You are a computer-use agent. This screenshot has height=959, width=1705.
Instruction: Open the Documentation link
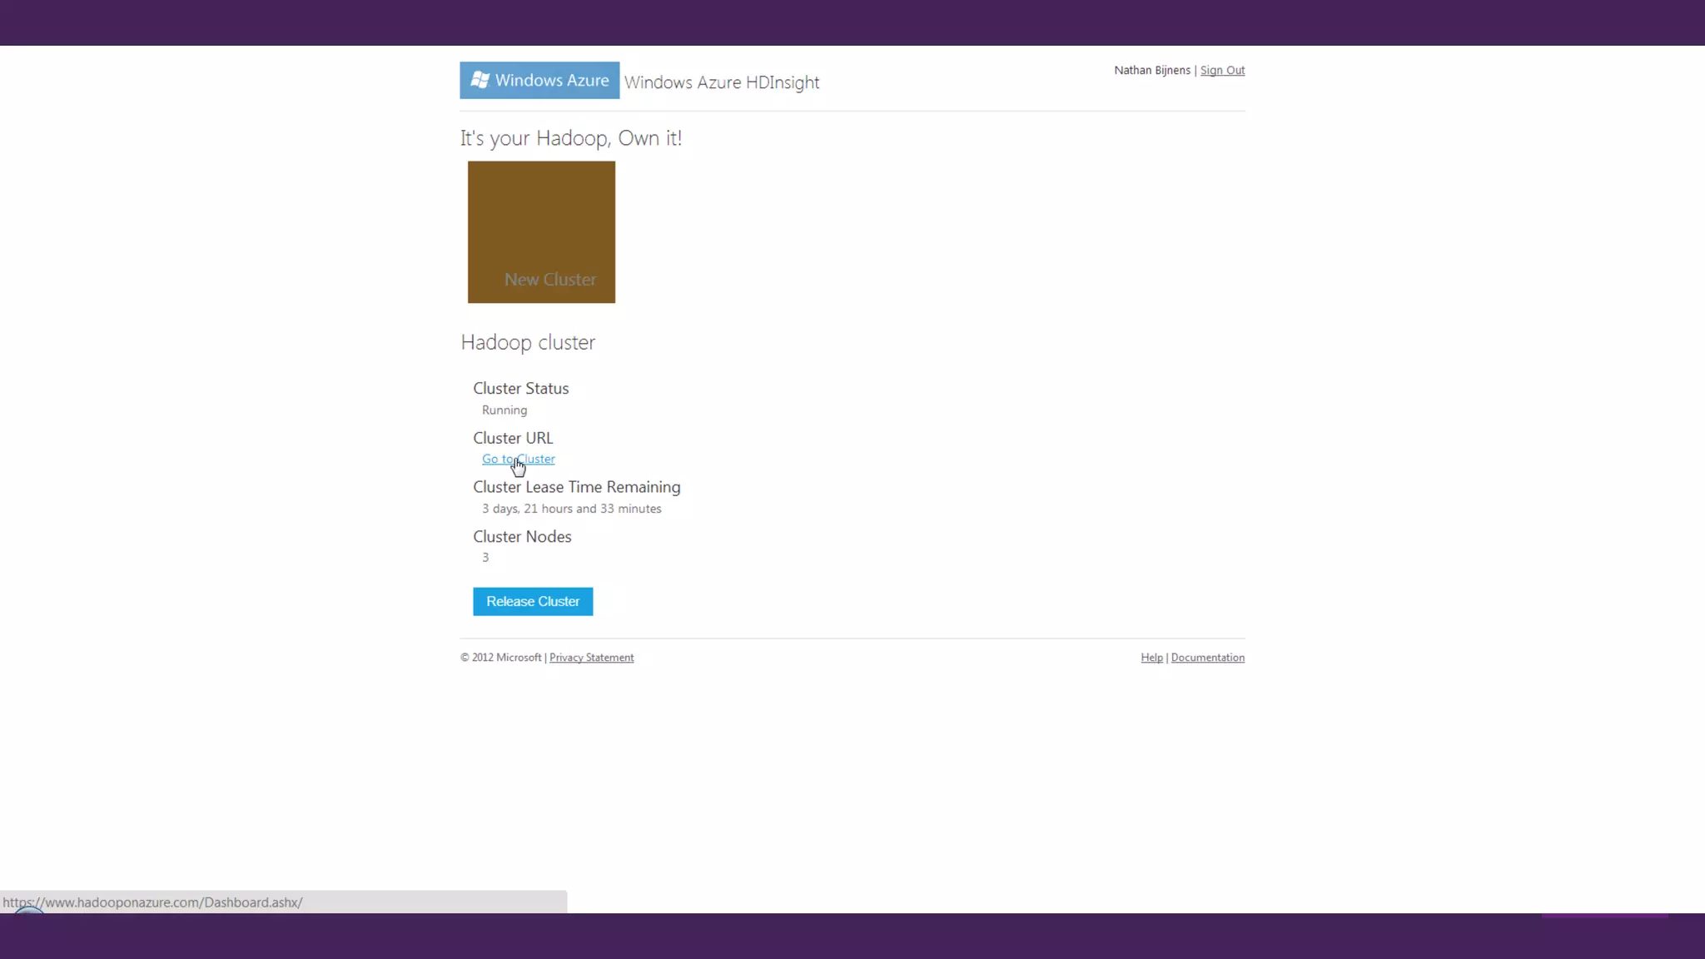tap(1207, 658)
